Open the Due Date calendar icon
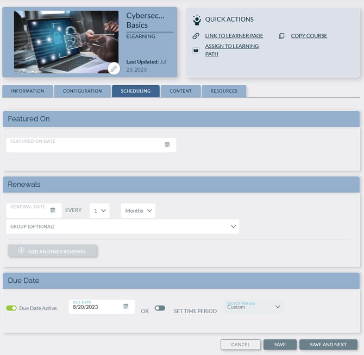The image size is (364, 355). [x=125, y=307]
